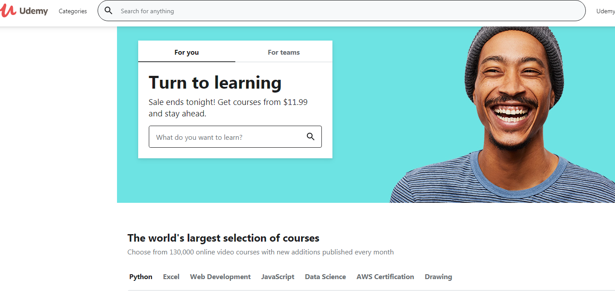
Task: Submit search with the hero card magnifier icon
Action: pos(311,137)
